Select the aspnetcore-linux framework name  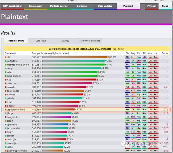[16, 110]
